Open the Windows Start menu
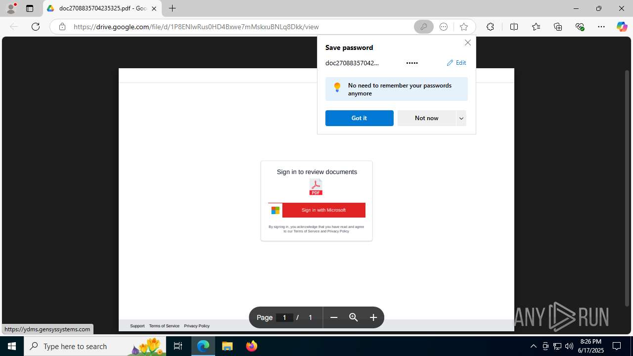This screenshot has width=633, height=356. tap(12, 346)
